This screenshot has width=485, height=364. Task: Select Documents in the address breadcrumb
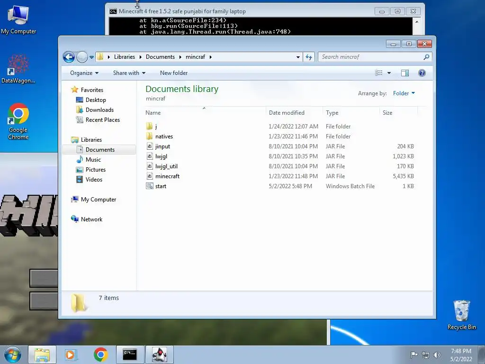click(160, 57)
